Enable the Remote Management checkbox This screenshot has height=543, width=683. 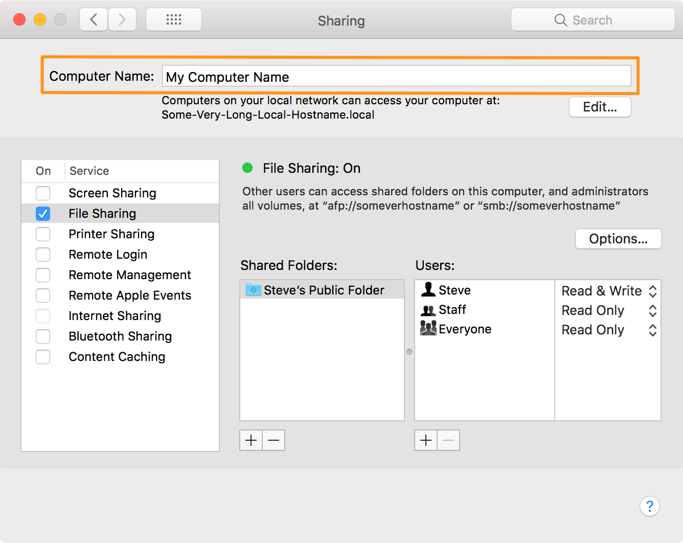[43, 275]
